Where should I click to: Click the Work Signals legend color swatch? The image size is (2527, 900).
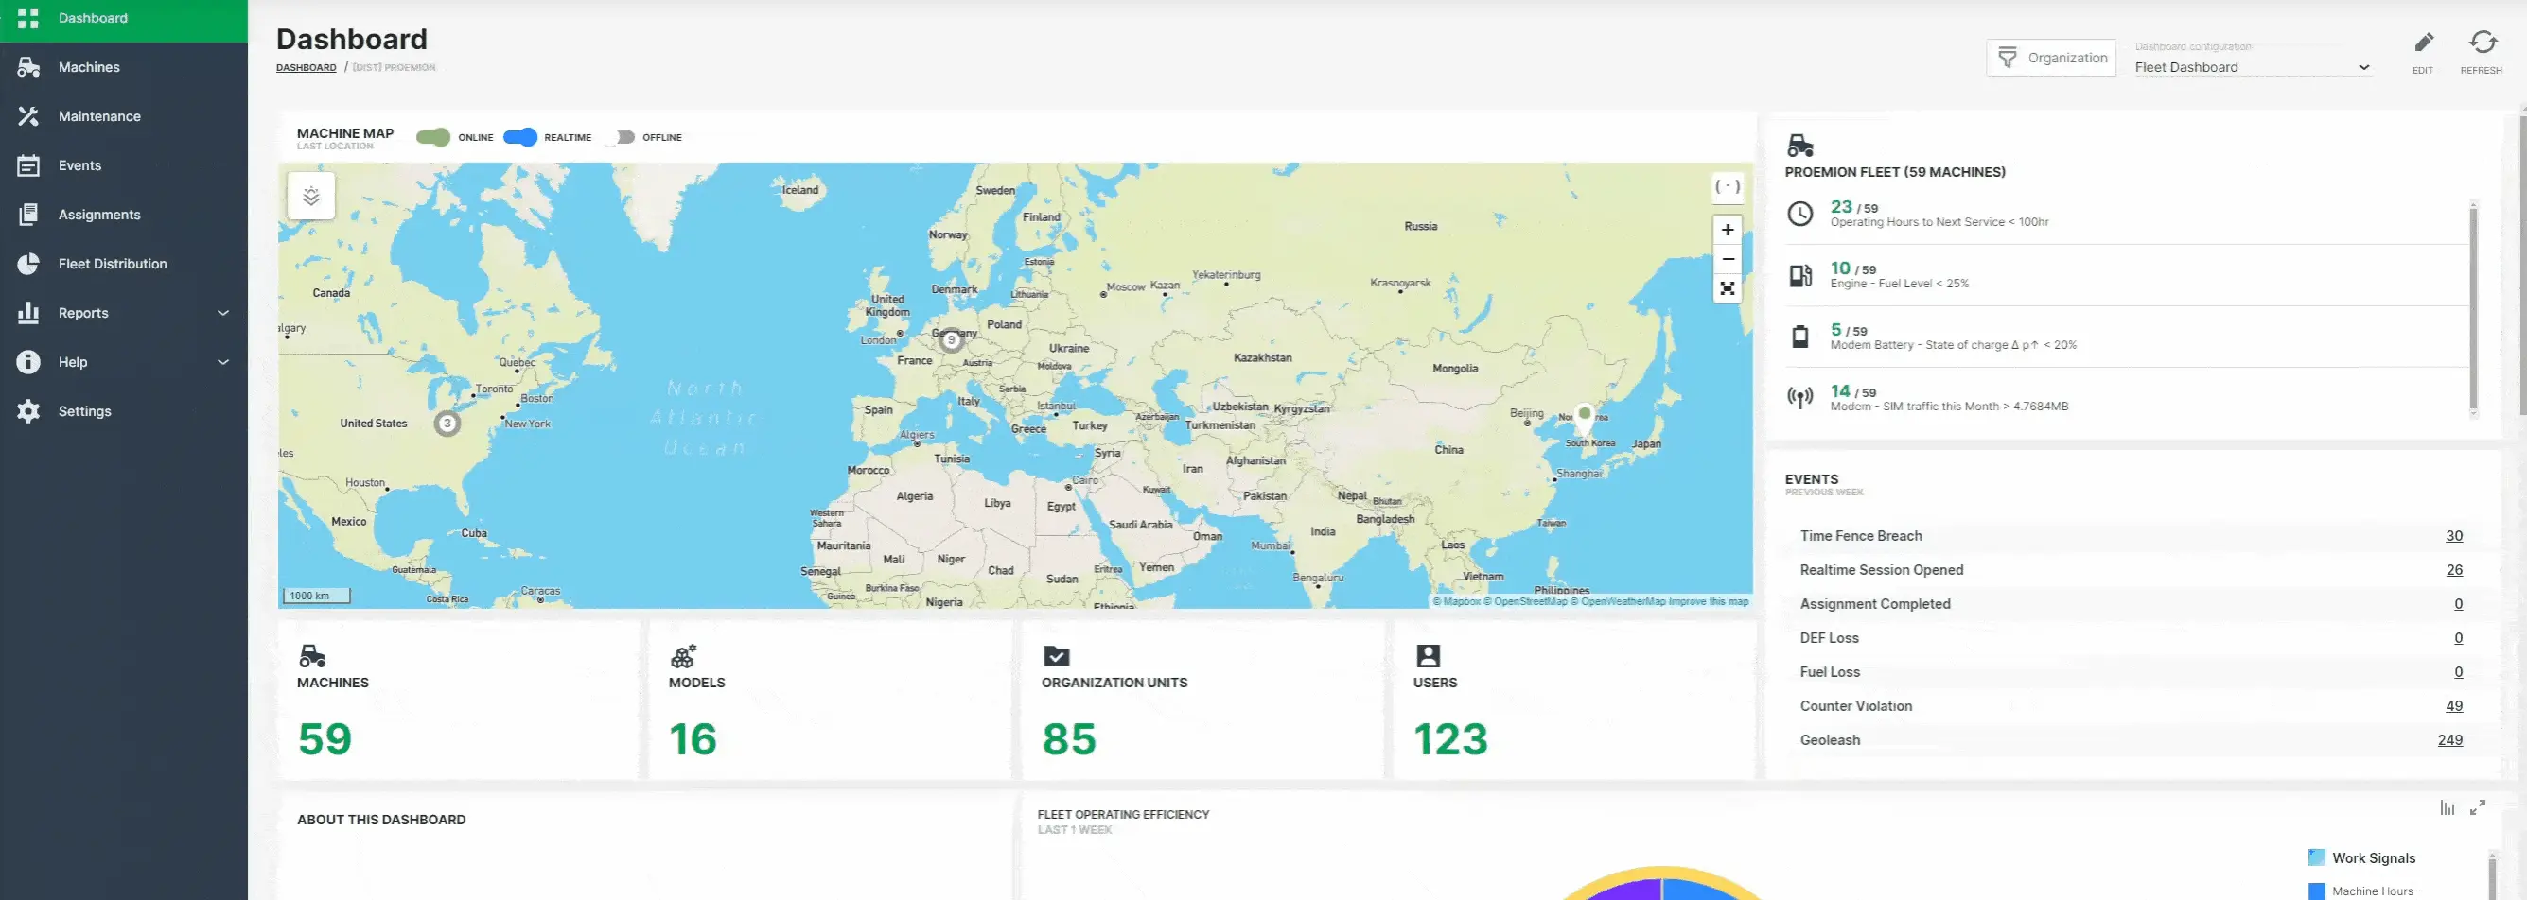[2316, 857]
